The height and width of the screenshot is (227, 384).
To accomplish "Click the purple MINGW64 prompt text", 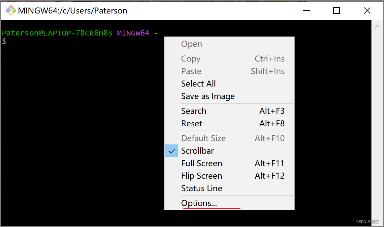I will click(133, 33).
